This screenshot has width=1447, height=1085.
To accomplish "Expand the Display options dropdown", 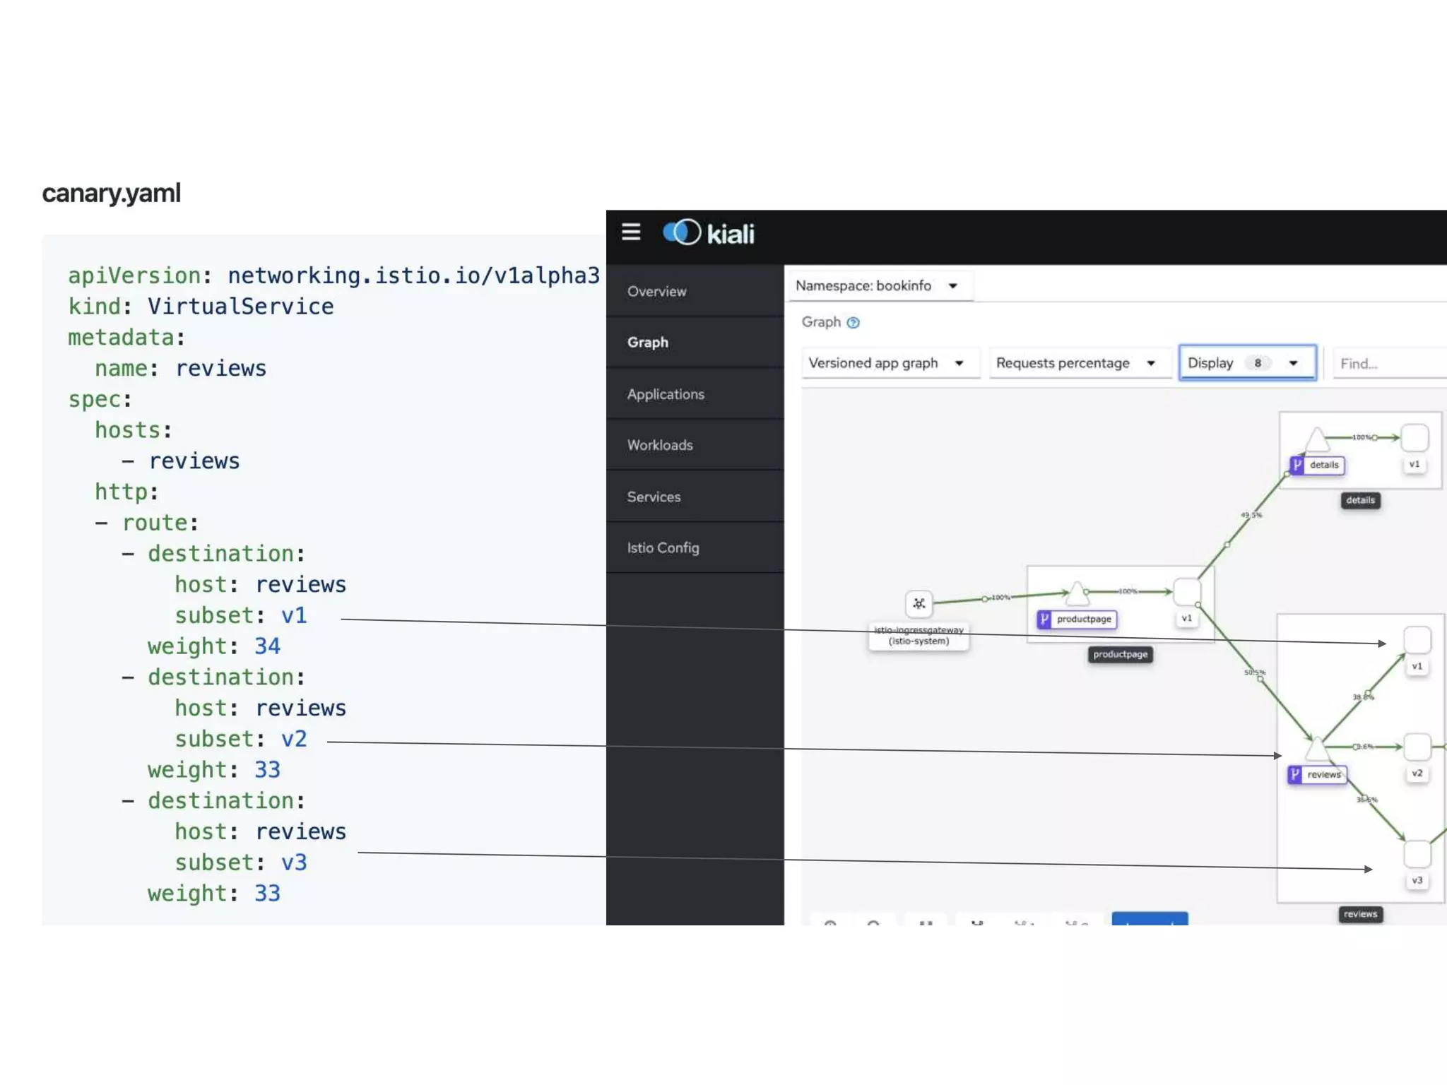I will (1246, 363).
